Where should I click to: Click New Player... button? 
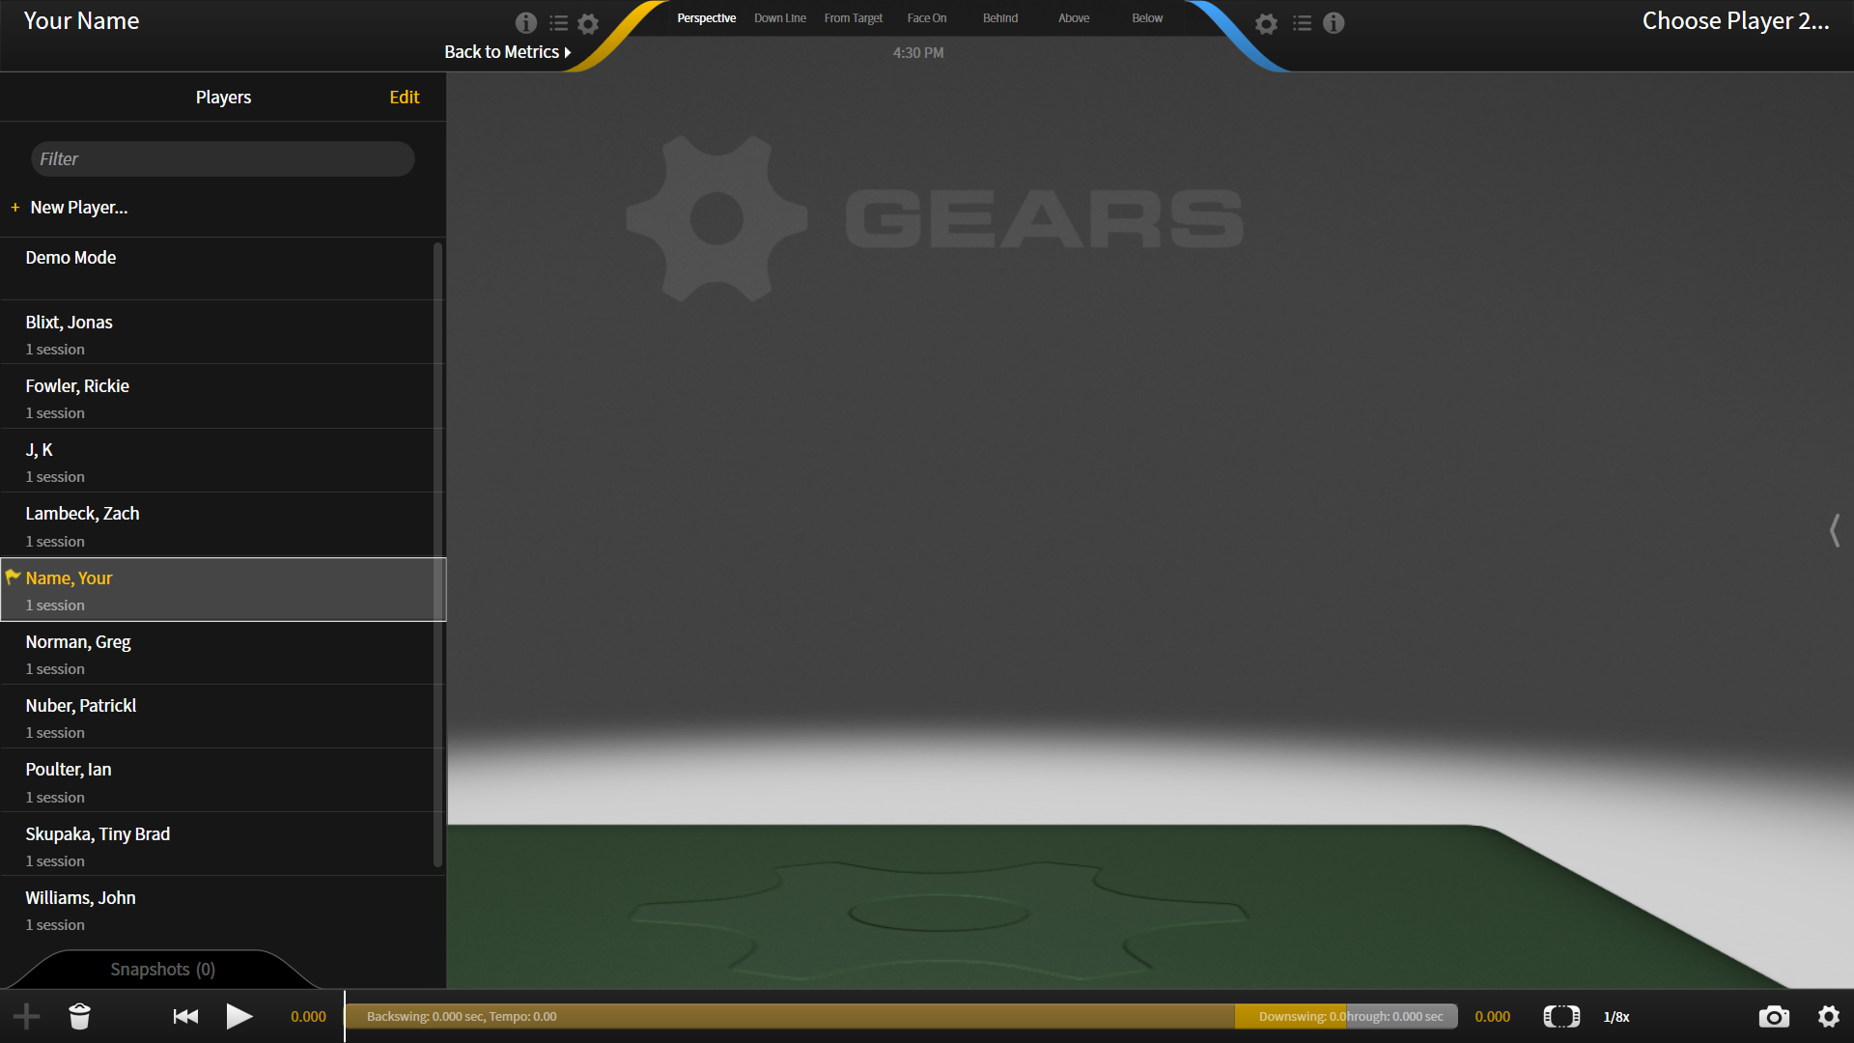coord(78,208)
